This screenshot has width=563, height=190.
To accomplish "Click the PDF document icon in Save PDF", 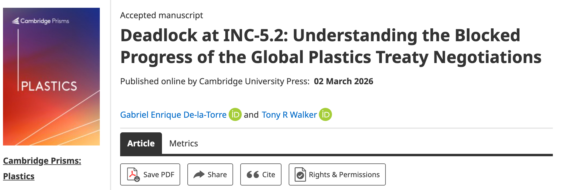I will tap(133, 174).
